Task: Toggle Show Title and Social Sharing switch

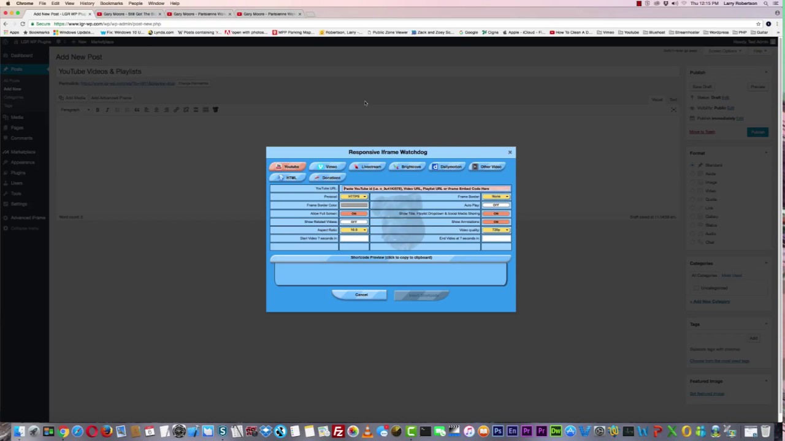Action: pos(496,213)
